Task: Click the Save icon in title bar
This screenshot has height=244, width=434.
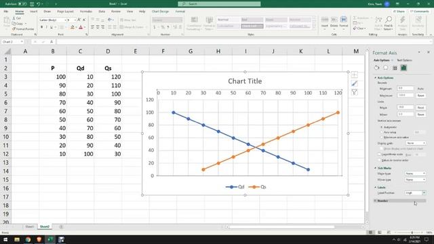Action: click(x=32, y=4)
